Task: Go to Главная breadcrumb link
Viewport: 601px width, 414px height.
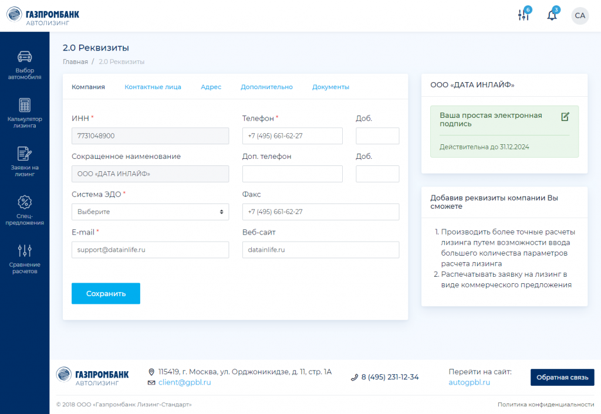Action: [x=76, y=62]
